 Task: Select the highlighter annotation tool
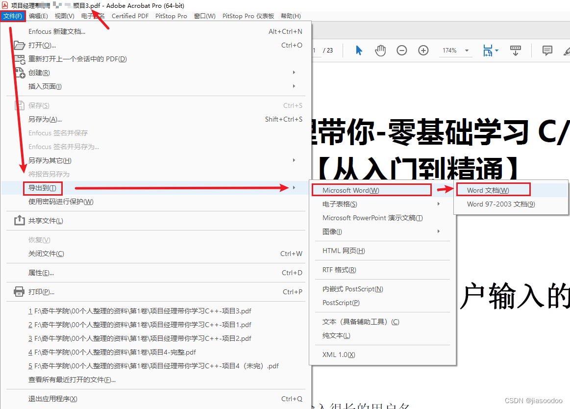(566, 50)
